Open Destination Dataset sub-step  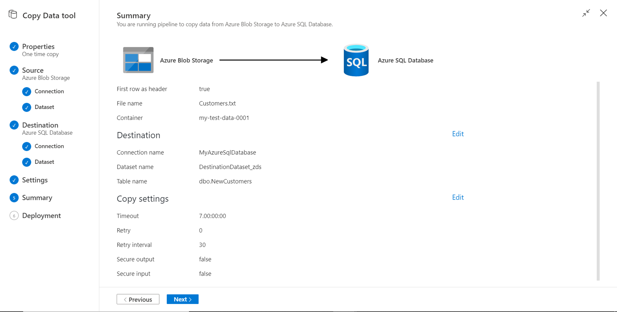click(44, 162)
